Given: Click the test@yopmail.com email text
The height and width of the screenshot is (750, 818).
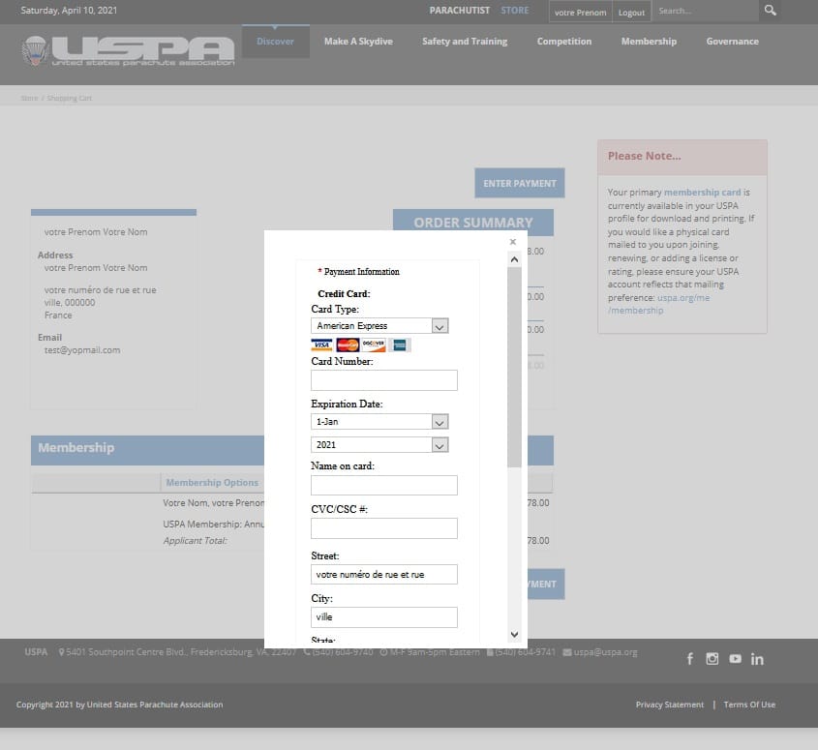Looking at the screenshot, I should (82, 350).
